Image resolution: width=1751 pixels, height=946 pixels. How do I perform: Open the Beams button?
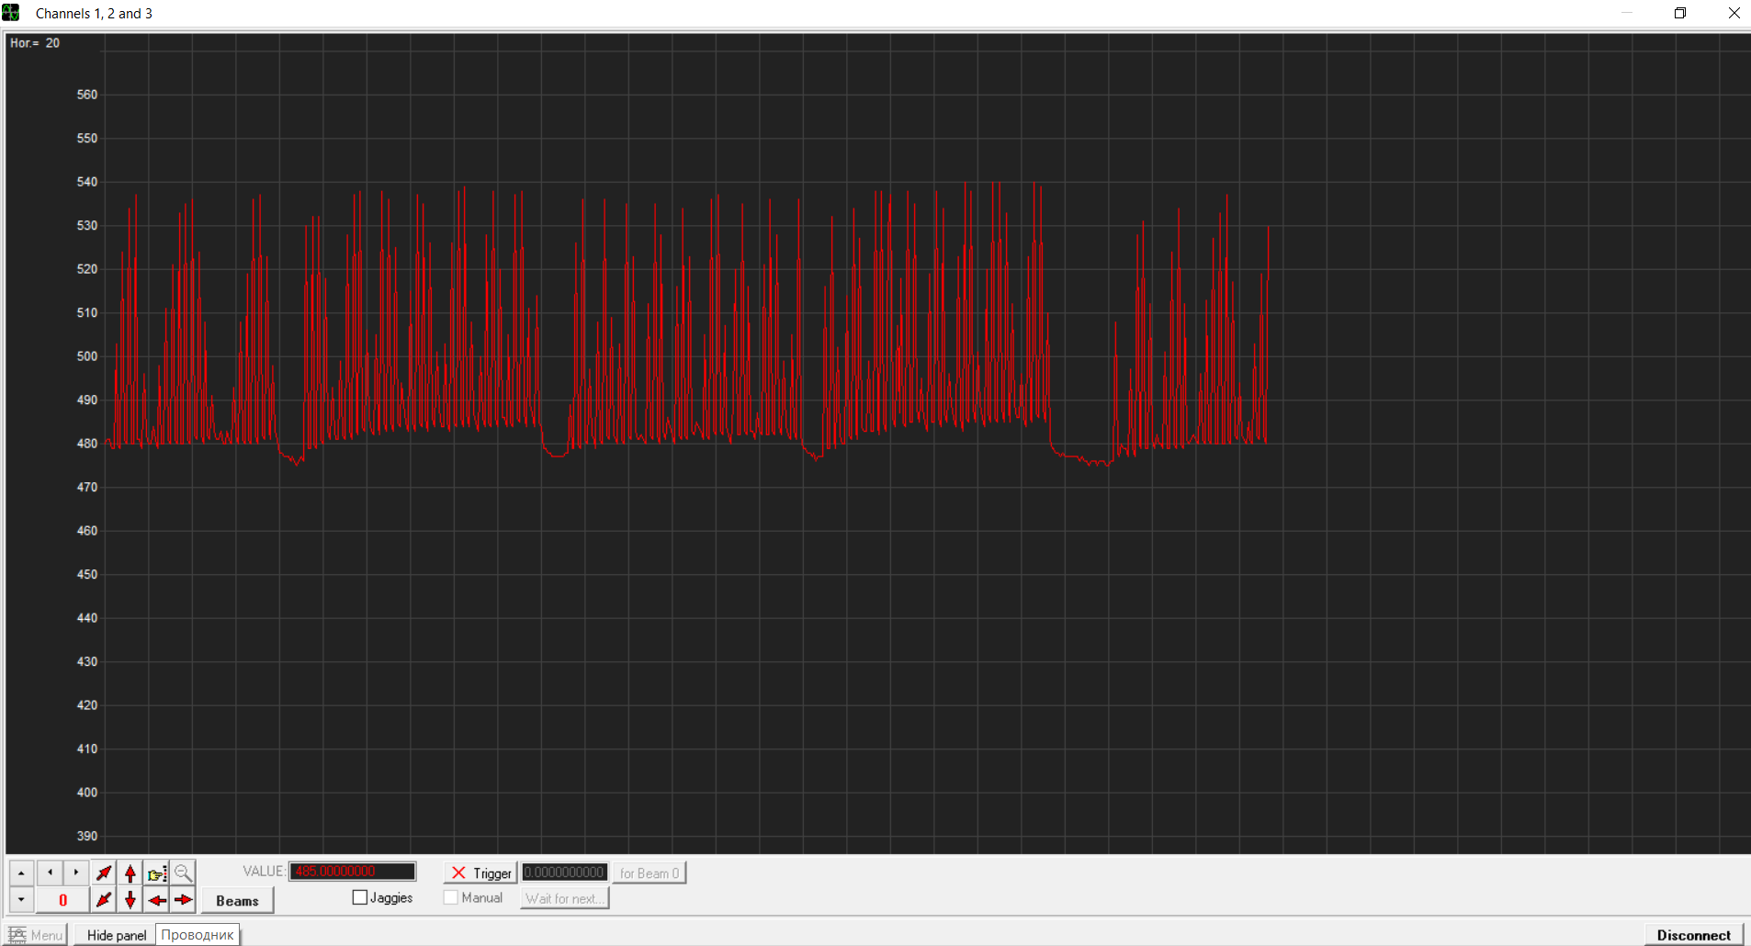(x=237, y=900)
